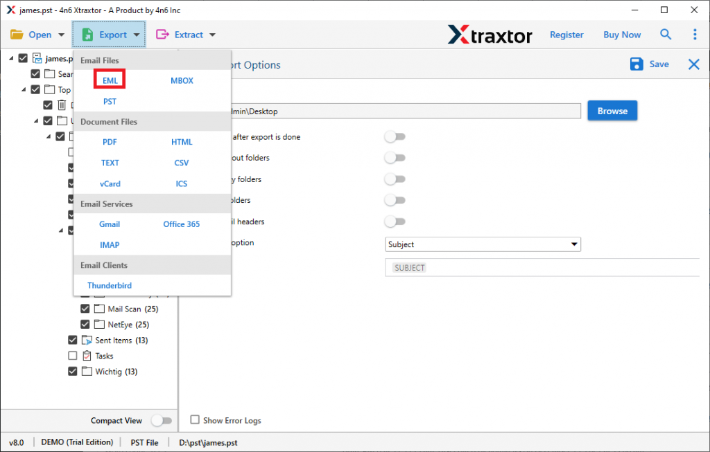710x452 pixels.
Task: Click the Save floppy disk icon
Action: pos(637,64)
